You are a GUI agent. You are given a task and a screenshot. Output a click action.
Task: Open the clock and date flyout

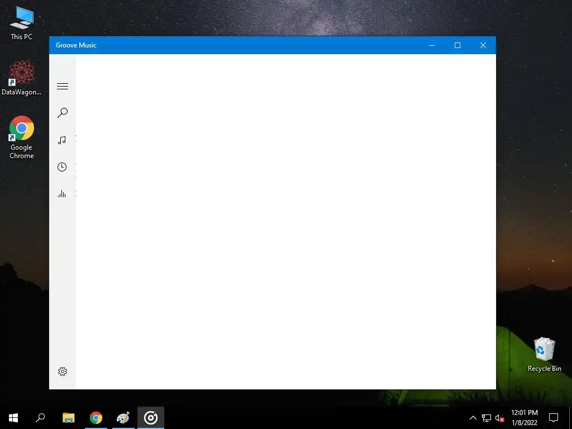pos(524,418)
